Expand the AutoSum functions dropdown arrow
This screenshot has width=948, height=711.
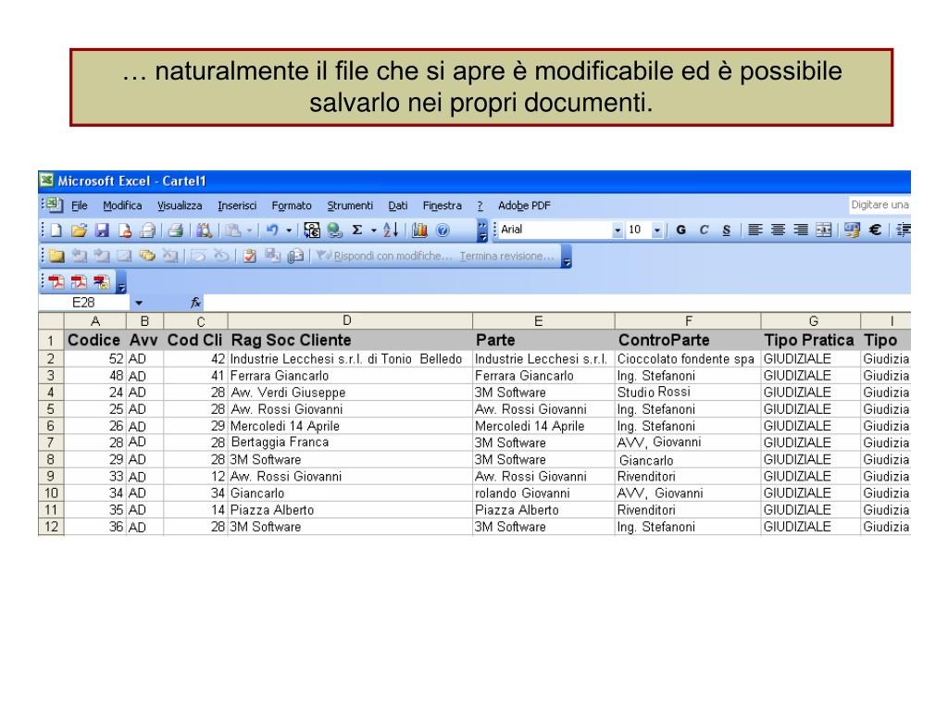tap(374, 231)
